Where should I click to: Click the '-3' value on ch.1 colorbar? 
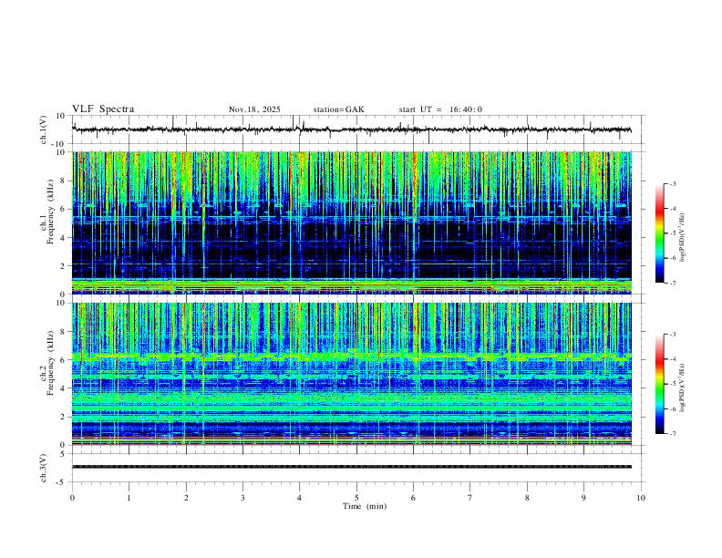(672, 183)
